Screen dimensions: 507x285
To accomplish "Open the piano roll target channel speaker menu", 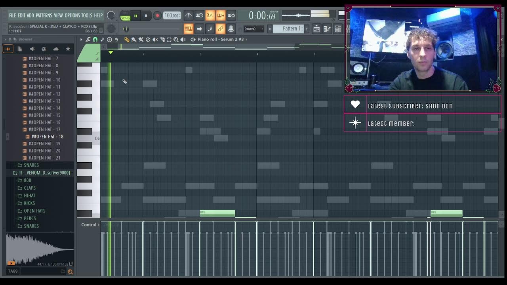I will pyautogui.click(x=193, y=39).
